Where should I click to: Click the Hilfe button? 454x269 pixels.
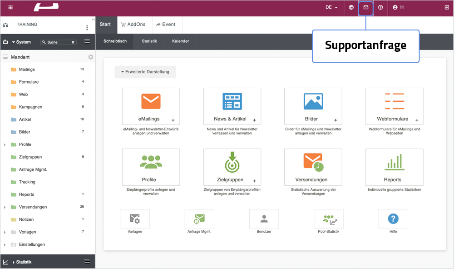393,219
